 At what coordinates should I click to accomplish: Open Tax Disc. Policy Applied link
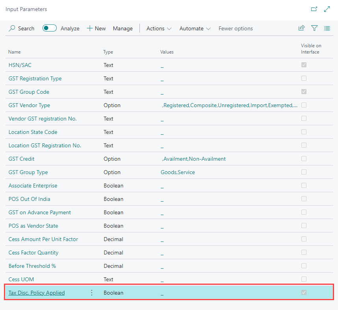tap(37, 293)
